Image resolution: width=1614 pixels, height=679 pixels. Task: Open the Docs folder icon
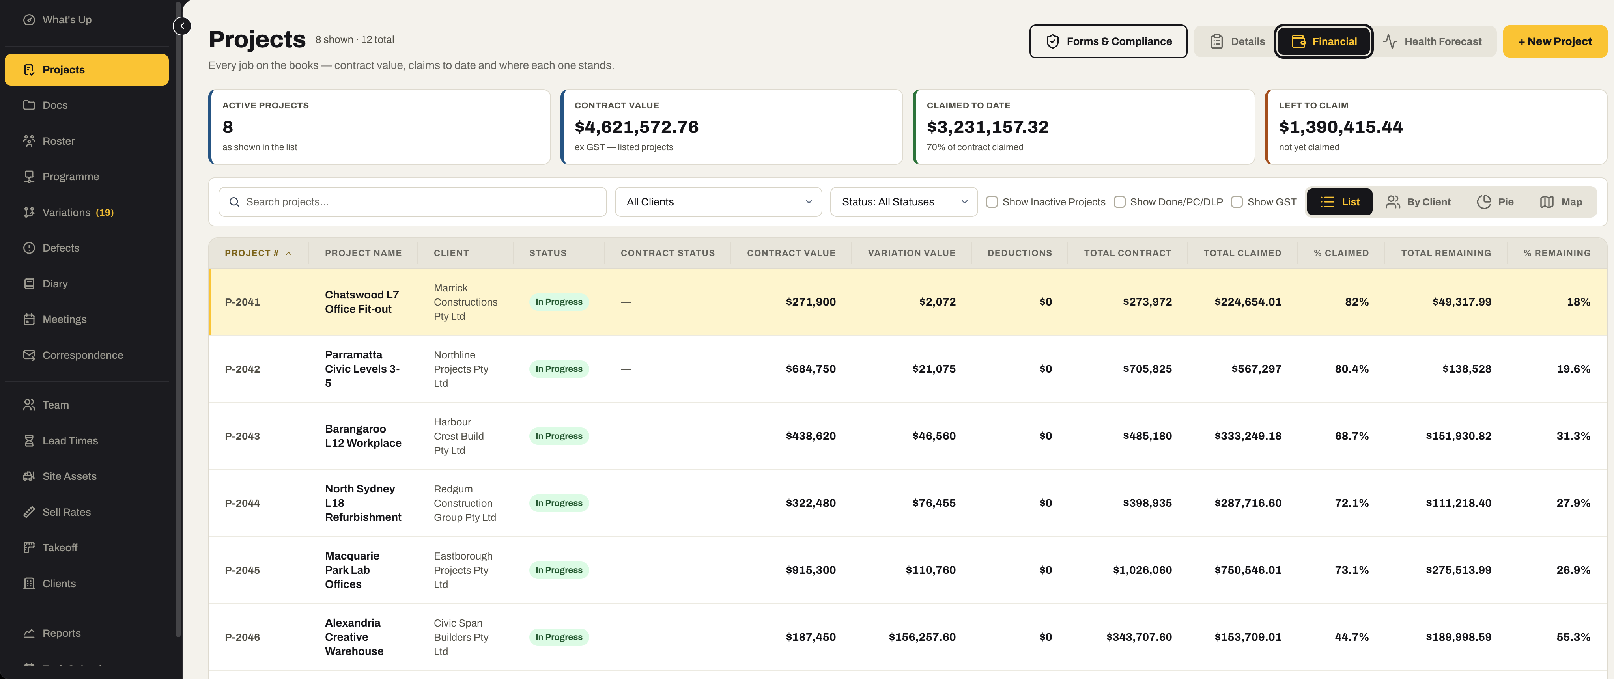29,104
